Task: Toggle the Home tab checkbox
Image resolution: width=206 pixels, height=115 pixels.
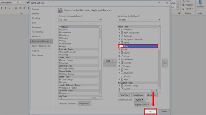Action: click(x=122, y=42)
